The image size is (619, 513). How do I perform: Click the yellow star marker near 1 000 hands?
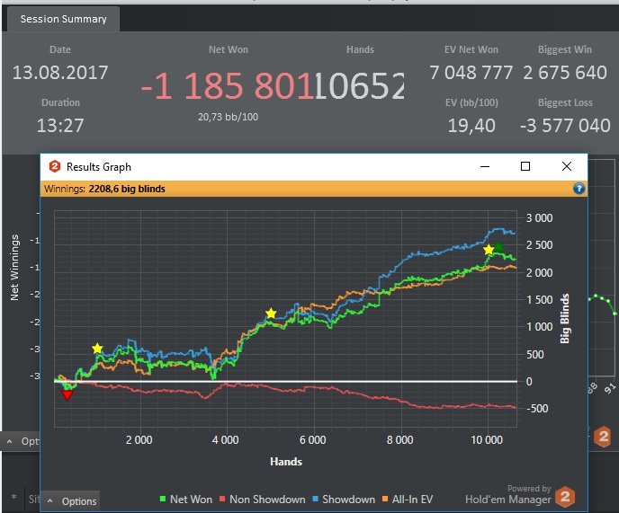tap(97, 349)
